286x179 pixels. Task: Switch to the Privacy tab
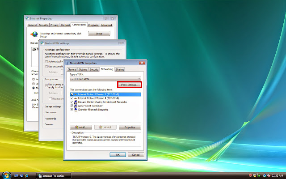point(55,25)
